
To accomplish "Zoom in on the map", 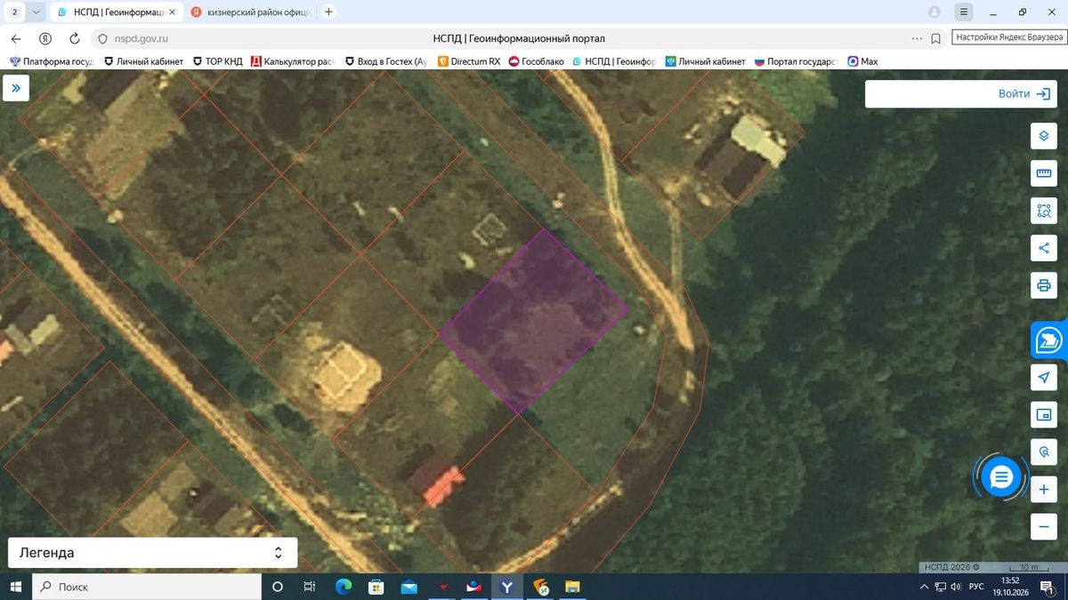I will [x=1044, y=490].
